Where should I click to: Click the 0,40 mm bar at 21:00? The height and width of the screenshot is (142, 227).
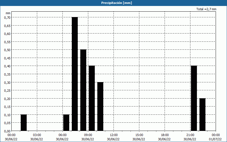(194, 98)
